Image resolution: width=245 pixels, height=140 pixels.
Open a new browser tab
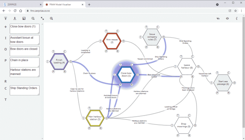tap(89, 5)
